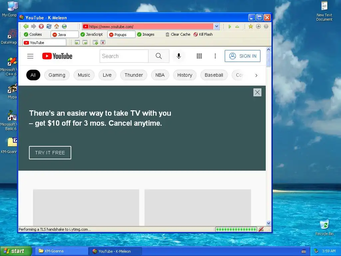Click Kill Flash button
Image resolution: width=341 pixels, height=256 pixels.
click(203, 34)
